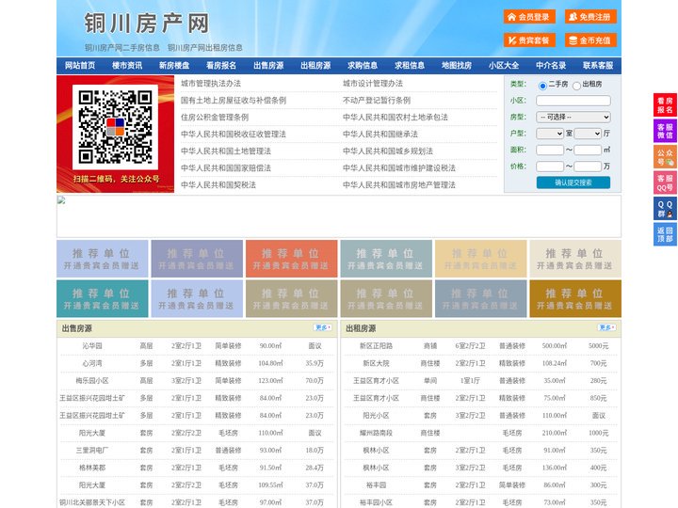The width and height of the screenshot is (678, 508).
Task: Open the 室 room count dropdown
Action: [550, 134]
